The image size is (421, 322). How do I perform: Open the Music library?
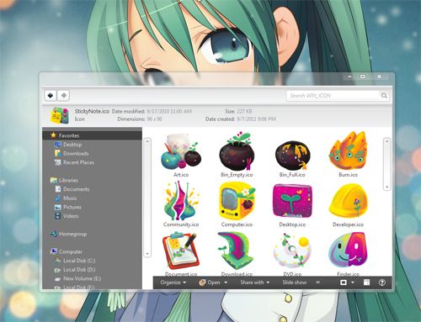(70, 198)
